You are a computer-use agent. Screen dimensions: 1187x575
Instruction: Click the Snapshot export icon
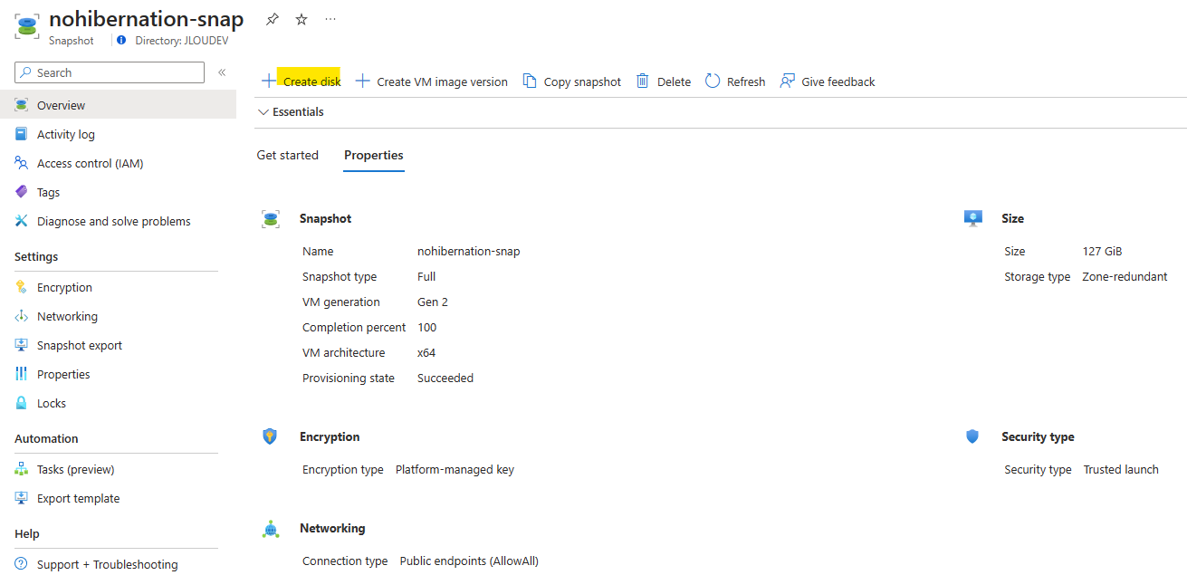pos(22,345)
